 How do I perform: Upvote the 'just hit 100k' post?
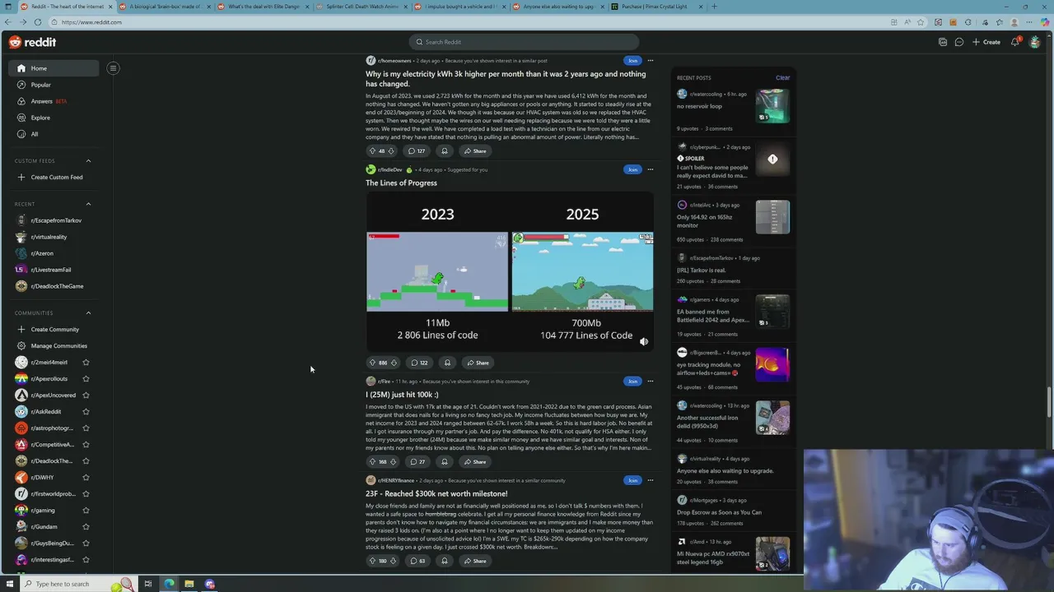pos(372,461)
